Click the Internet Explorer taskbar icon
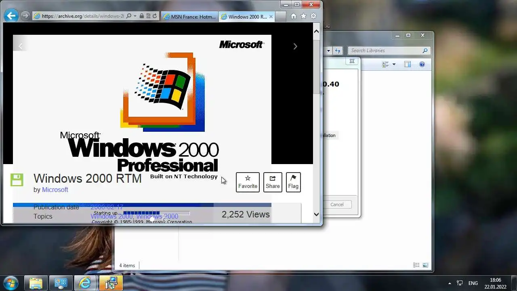Image resolution: width=517 pixels, height=291 pixels. [x=85, y=283]
